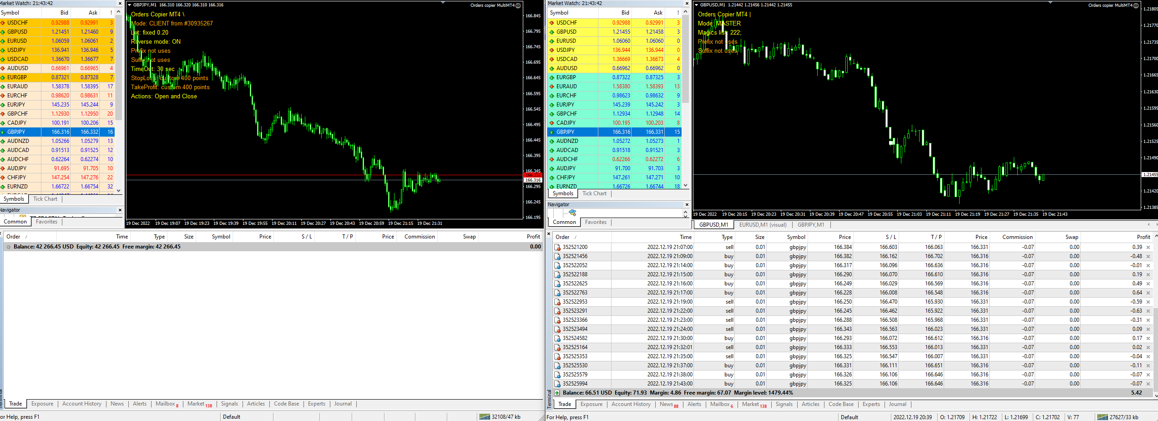Viewport: 1158px width, 421px height.
Task: Select order 352523291 row in right terminal
Action: tap(852, 311)
